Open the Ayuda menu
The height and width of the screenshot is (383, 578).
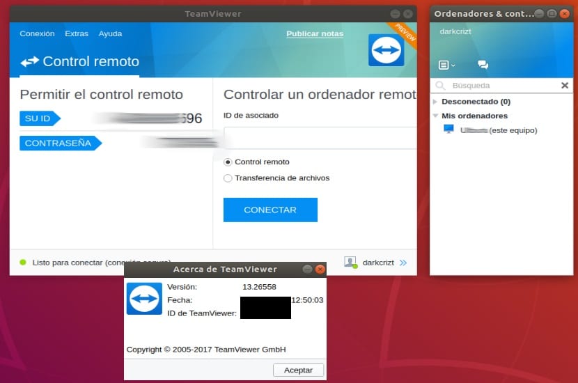click(x=110, y=33)
